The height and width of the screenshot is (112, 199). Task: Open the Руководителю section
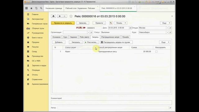click(38, 33)
